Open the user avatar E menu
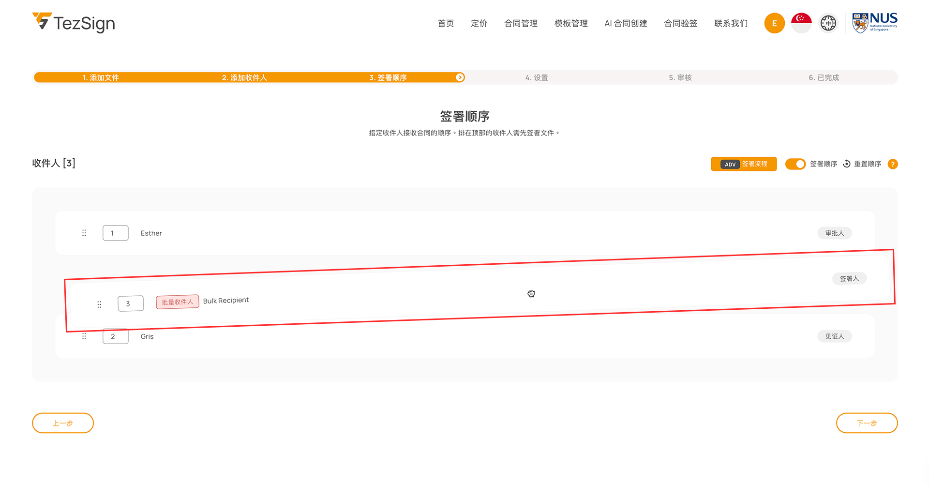The width and height of the screenshot is (929, 484). coord(774,23)
